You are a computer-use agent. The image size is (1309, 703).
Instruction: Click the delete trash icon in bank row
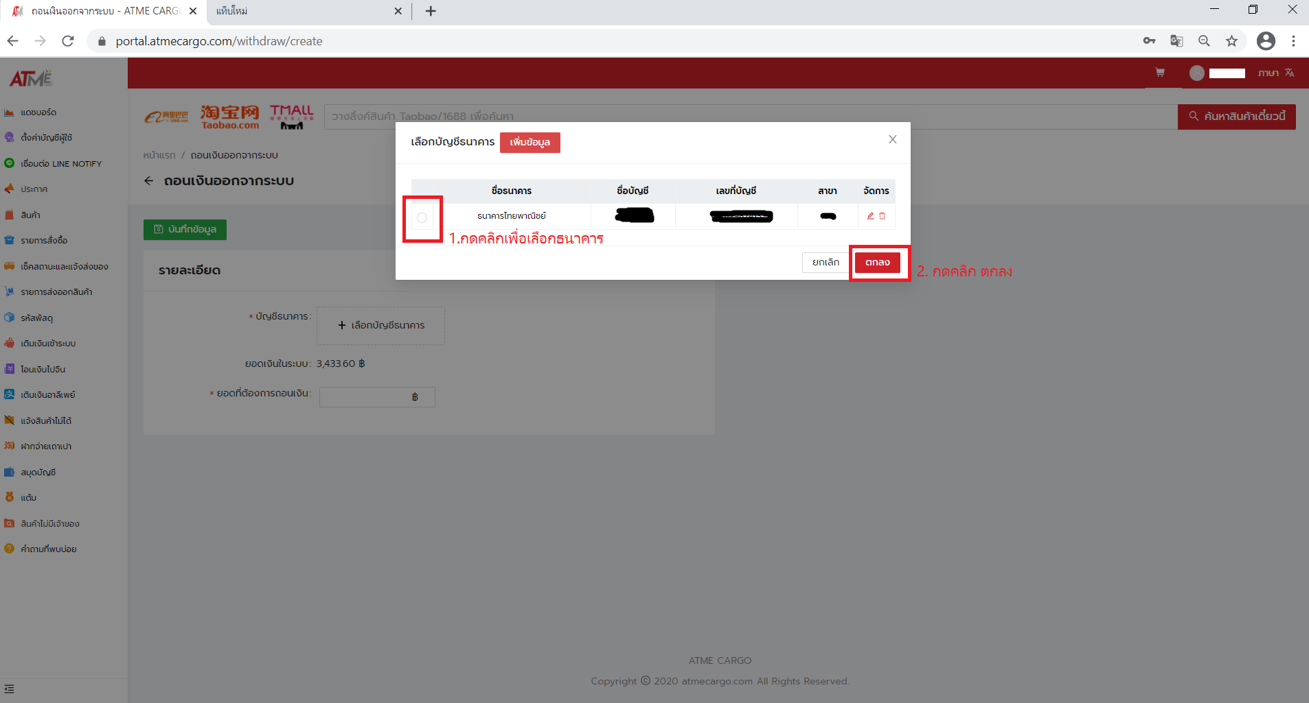[883, 216]
